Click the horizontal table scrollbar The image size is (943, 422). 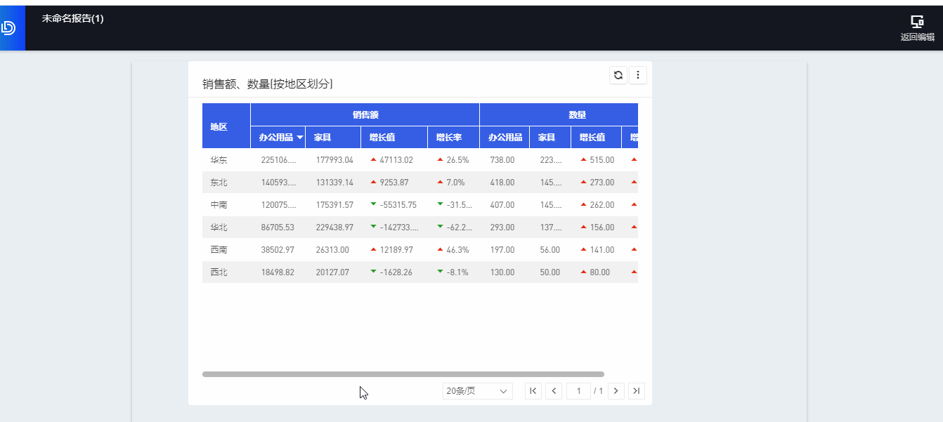pos(403,374)
